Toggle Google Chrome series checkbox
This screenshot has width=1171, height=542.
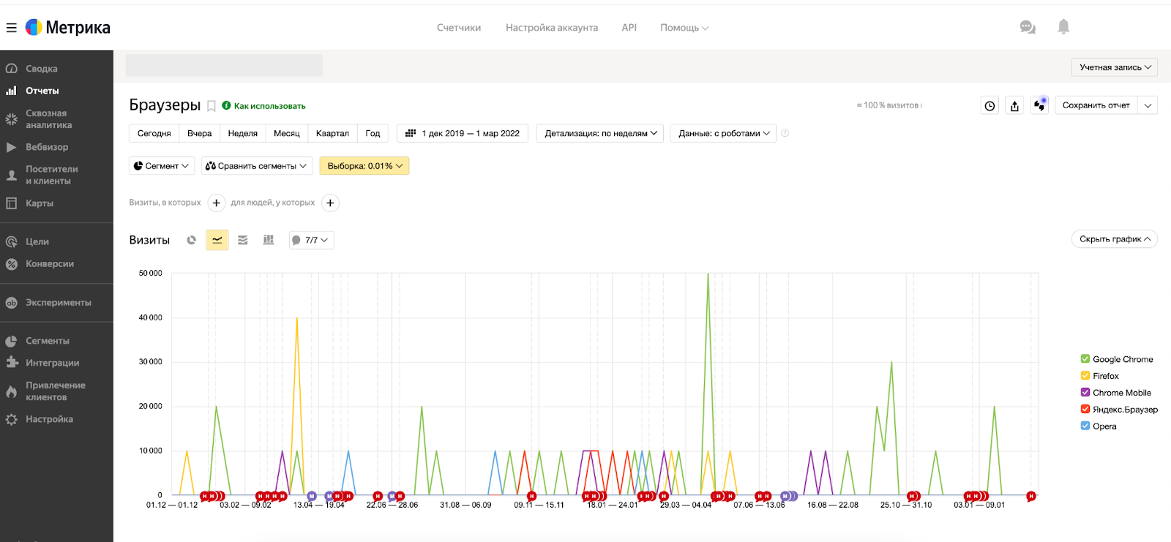point(1085,358)
